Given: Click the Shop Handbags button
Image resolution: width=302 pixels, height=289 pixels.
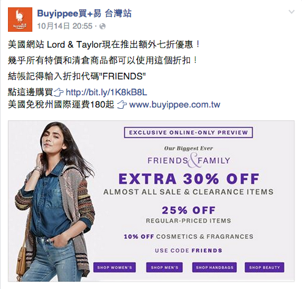Looking at the screenshot, I should pos(214,268).
